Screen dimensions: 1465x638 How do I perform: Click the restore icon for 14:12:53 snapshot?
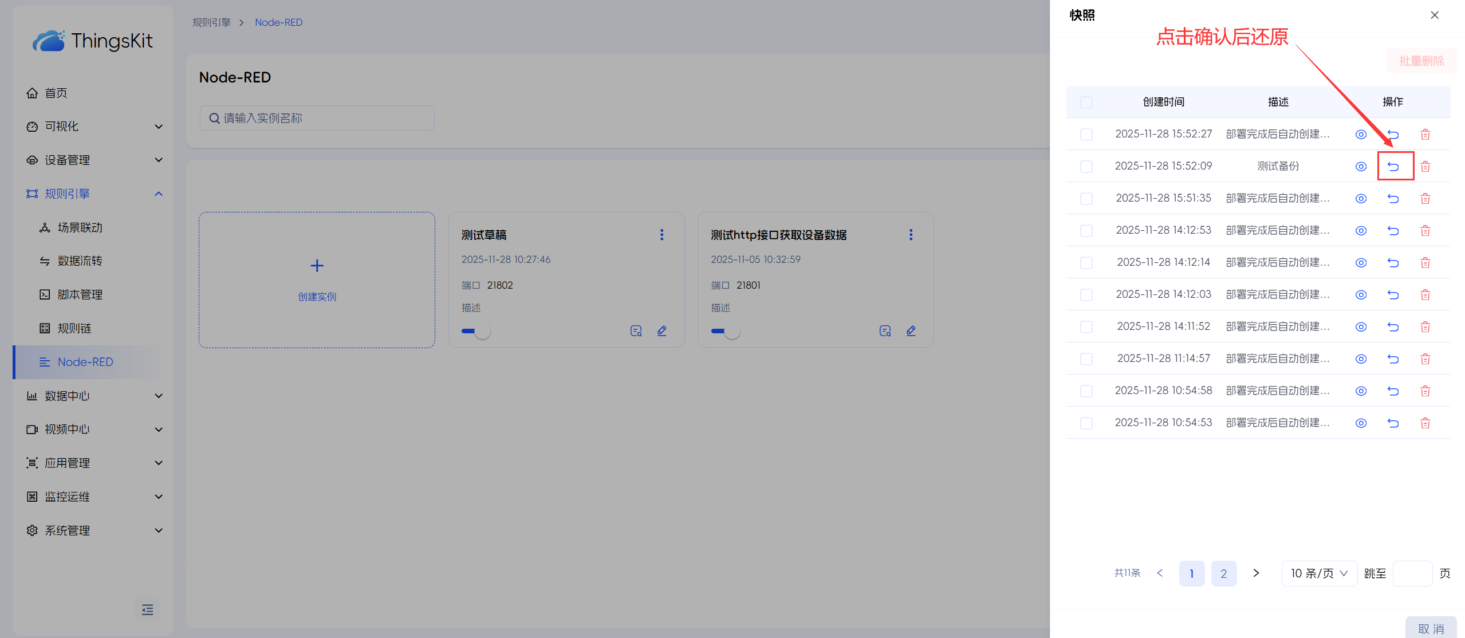[x=1393, y=231]
